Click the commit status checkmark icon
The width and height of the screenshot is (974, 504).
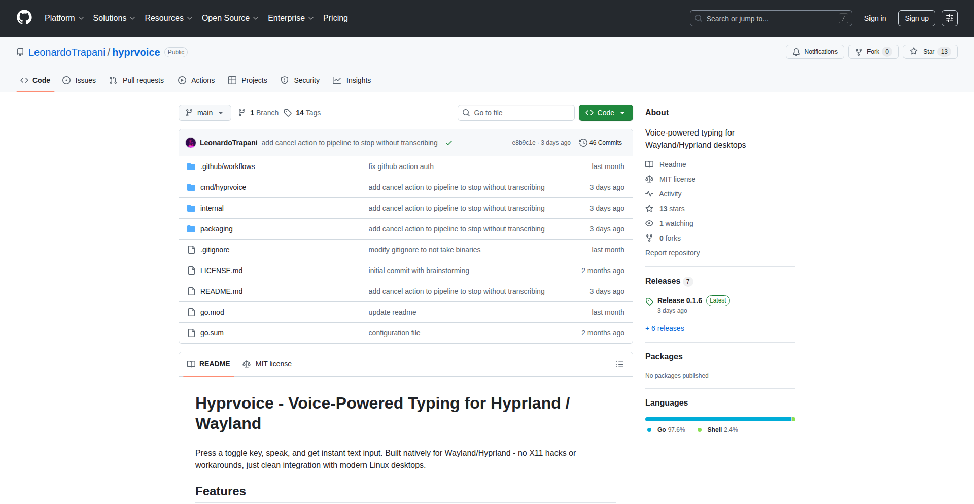[449, 143]
